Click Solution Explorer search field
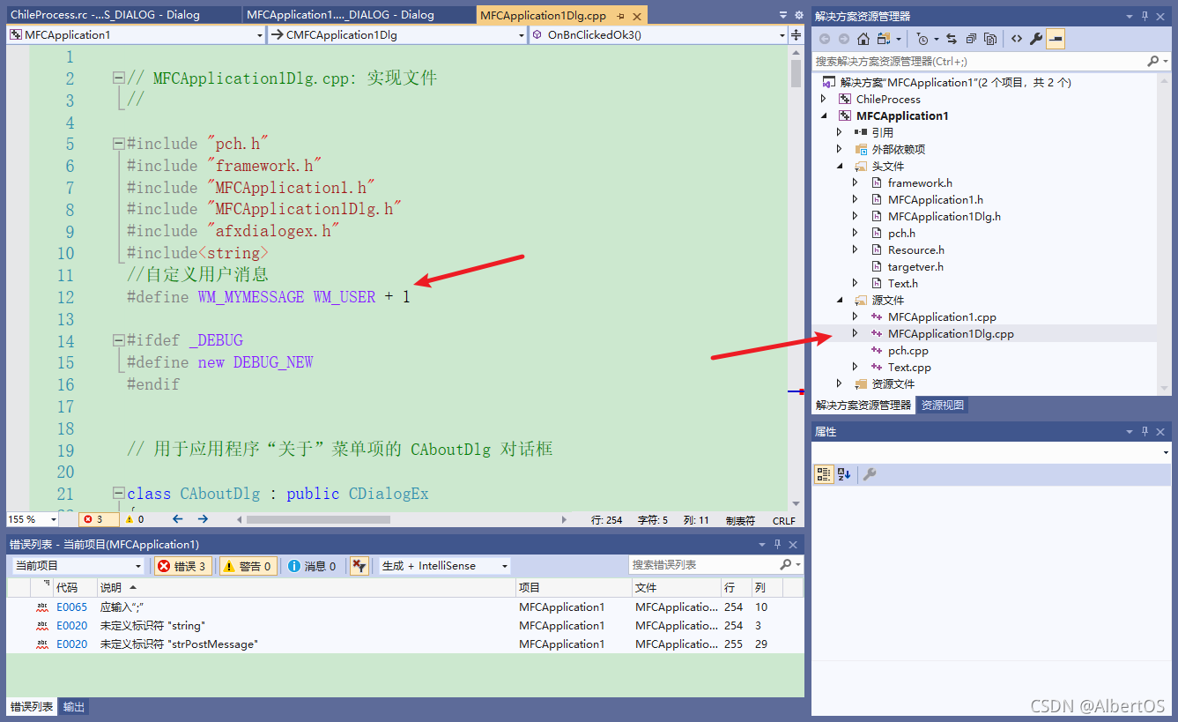Viewport: 1178px width, 722px height. pyautogui.click(x=979, y=62)
